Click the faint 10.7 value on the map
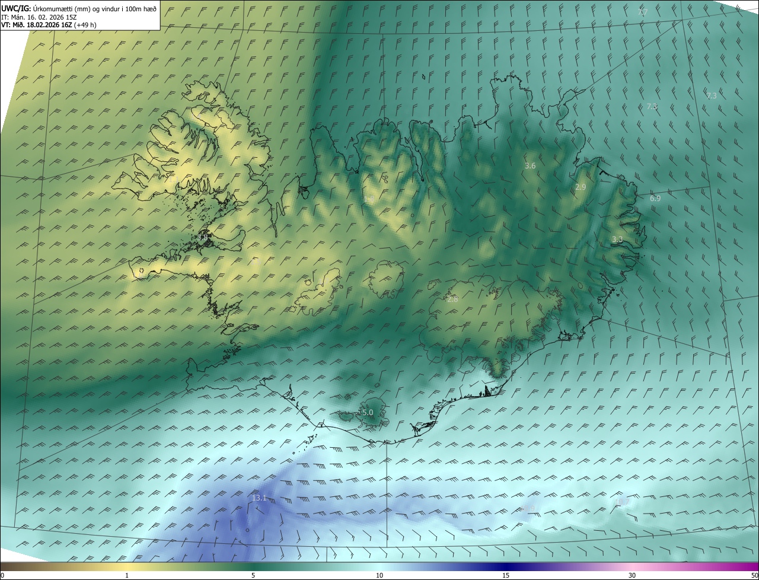759x580 pixels. (x=622, y=502)
